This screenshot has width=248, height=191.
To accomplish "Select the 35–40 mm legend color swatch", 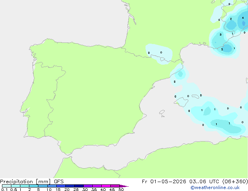I will tap(97, 186).
